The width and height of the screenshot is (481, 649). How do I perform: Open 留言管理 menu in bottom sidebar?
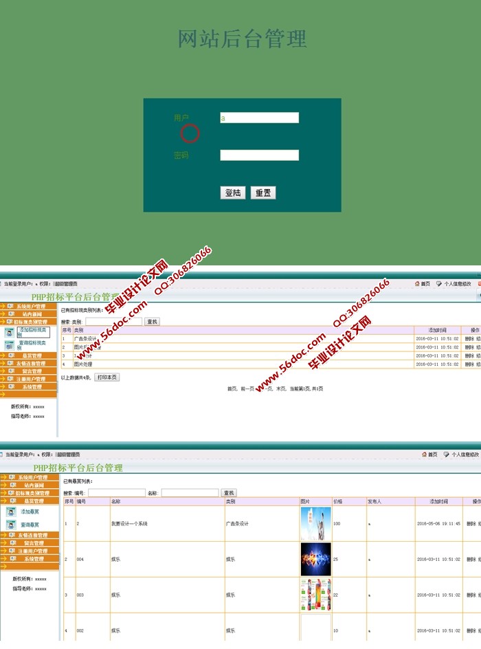[x=32, y=543]
